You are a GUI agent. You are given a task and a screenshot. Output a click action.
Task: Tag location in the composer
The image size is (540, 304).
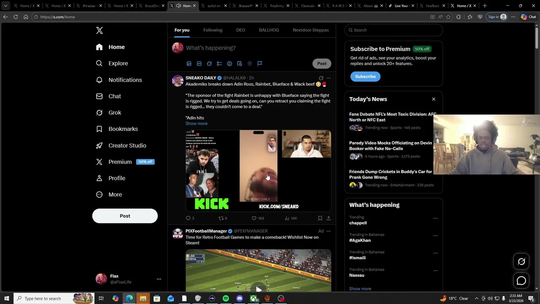click(x=250, y=63)
